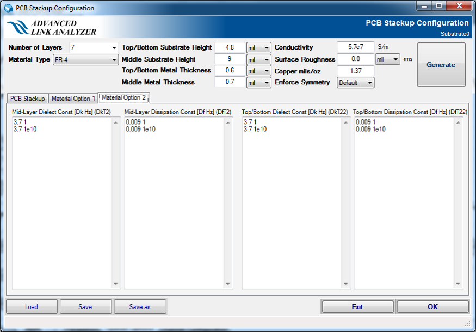Click Top/Bottom Metal Thickness value field
This screenshot has width=476, height=332.
pos(230,70)
